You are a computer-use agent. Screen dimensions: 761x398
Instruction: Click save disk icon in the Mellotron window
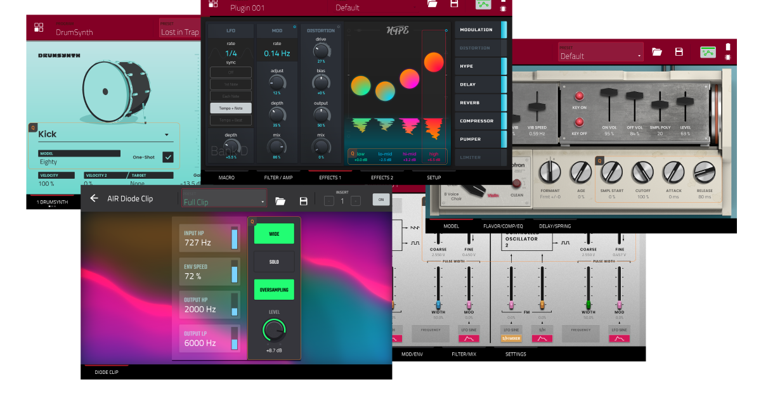click(x=679, y=52)
